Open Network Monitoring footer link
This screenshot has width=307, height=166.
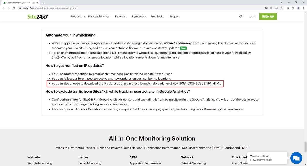(x=193, y=163)
